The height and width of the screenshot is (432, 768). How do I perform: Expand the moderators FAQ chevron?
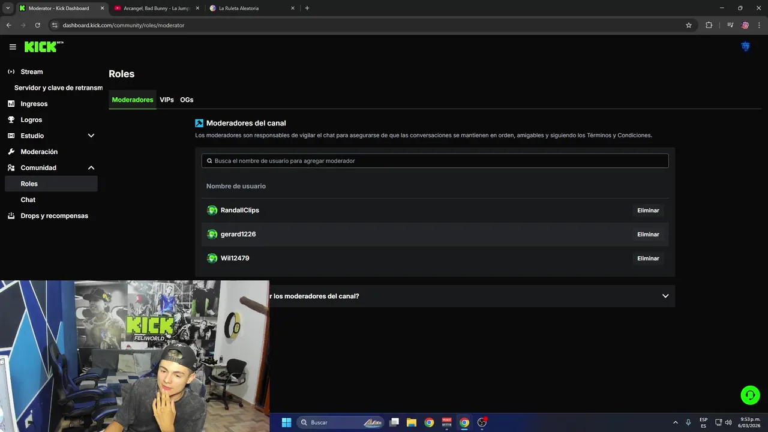click(665, 296)
